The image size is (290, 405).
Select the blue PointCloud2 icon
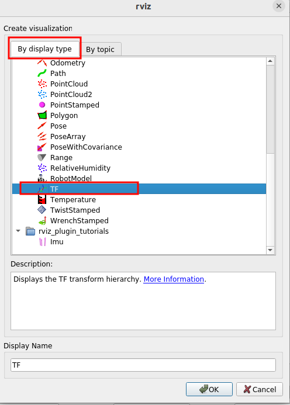[42, 94]
